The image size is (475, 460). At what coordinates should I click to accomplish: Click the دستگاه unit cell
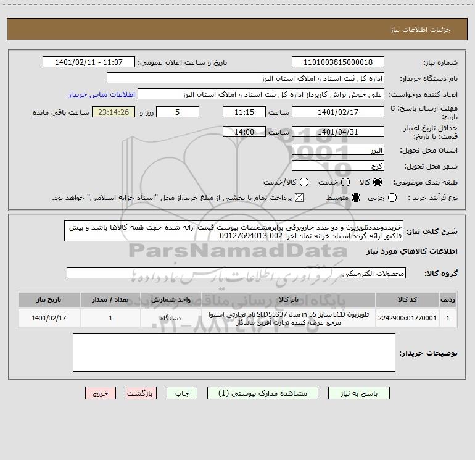(x=171, y=318)
